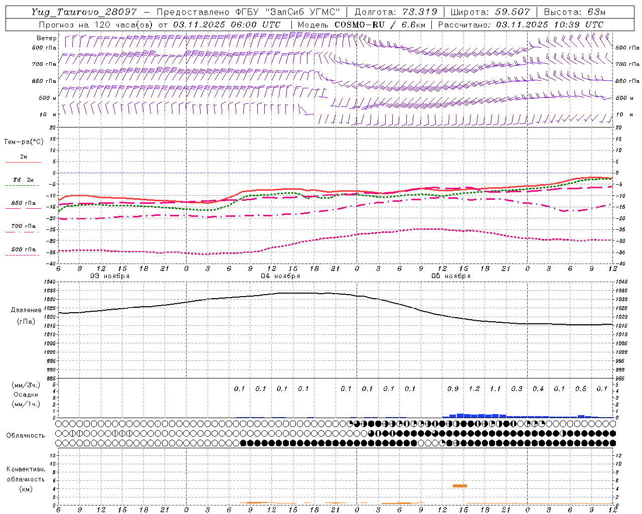
Task: Click the "Ветер" wind panel label
Action: [47, 38]
